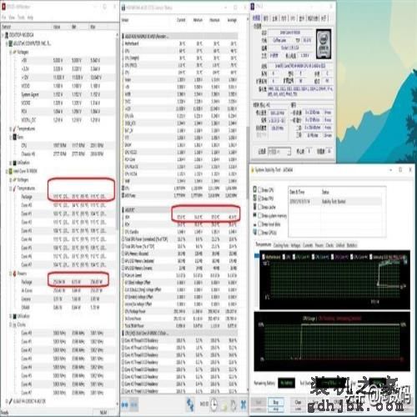Click the AIDA64 flame icon in Stability Test title
Image resolution: width=417 pixels, height=417 pixels.
click(x=253, y=169)
